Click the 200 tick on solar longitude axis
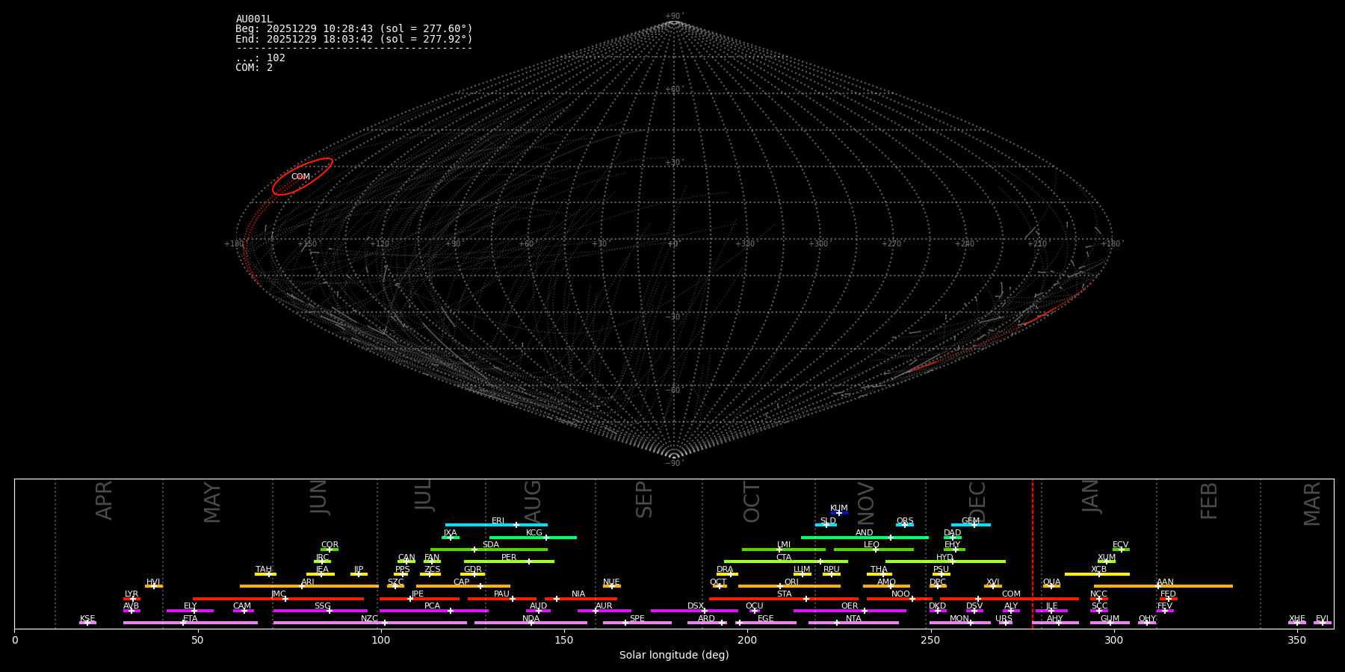Viewport: 1345px width, 672px height. click(x=747, y=640)
